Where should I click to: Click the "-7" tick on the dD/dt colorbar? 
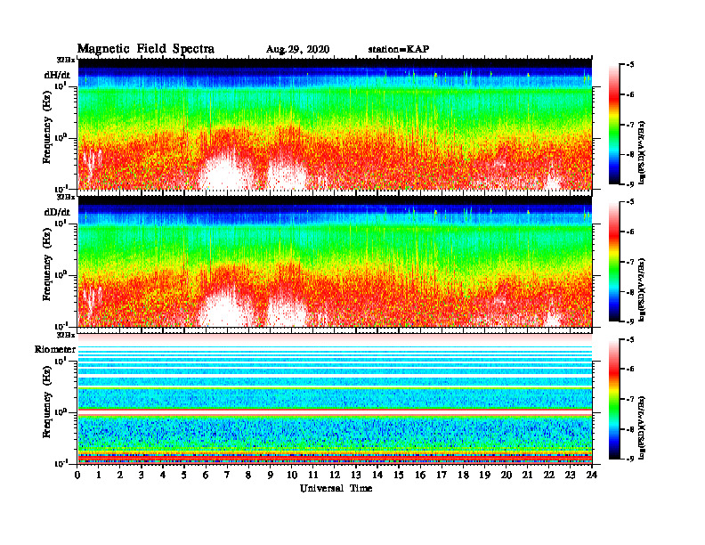click(630, 262)
